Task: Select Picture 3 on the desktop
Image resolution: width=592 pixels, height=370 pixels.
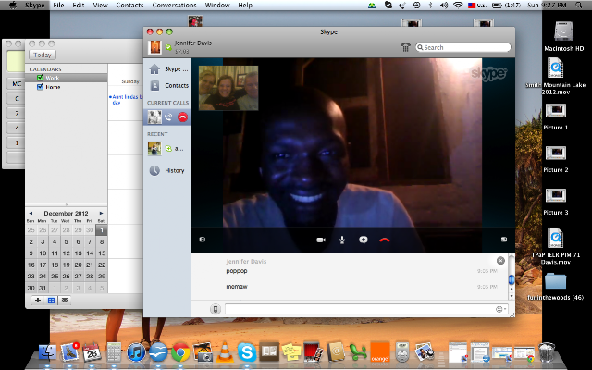Action: [x=555, y=202]
